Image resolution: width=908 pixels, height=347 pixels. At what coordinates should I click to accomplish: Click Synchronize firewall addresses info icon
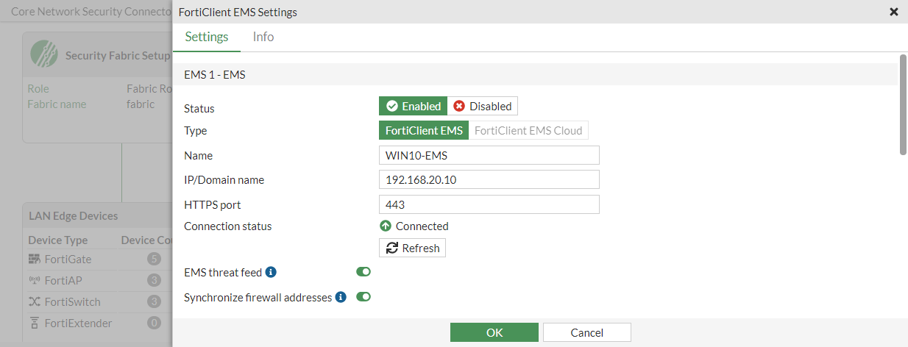click(341, 298)
